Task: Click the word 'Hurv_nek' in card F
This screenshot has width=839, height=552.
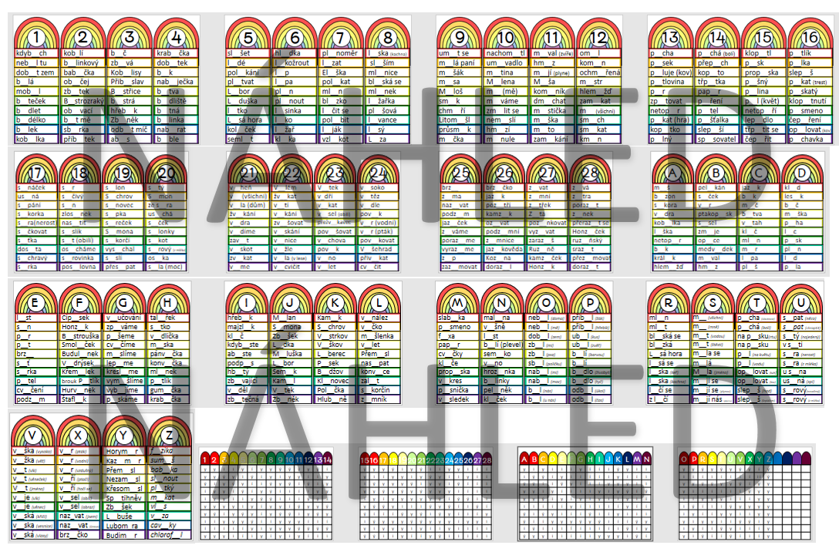Action: point(79,390)
